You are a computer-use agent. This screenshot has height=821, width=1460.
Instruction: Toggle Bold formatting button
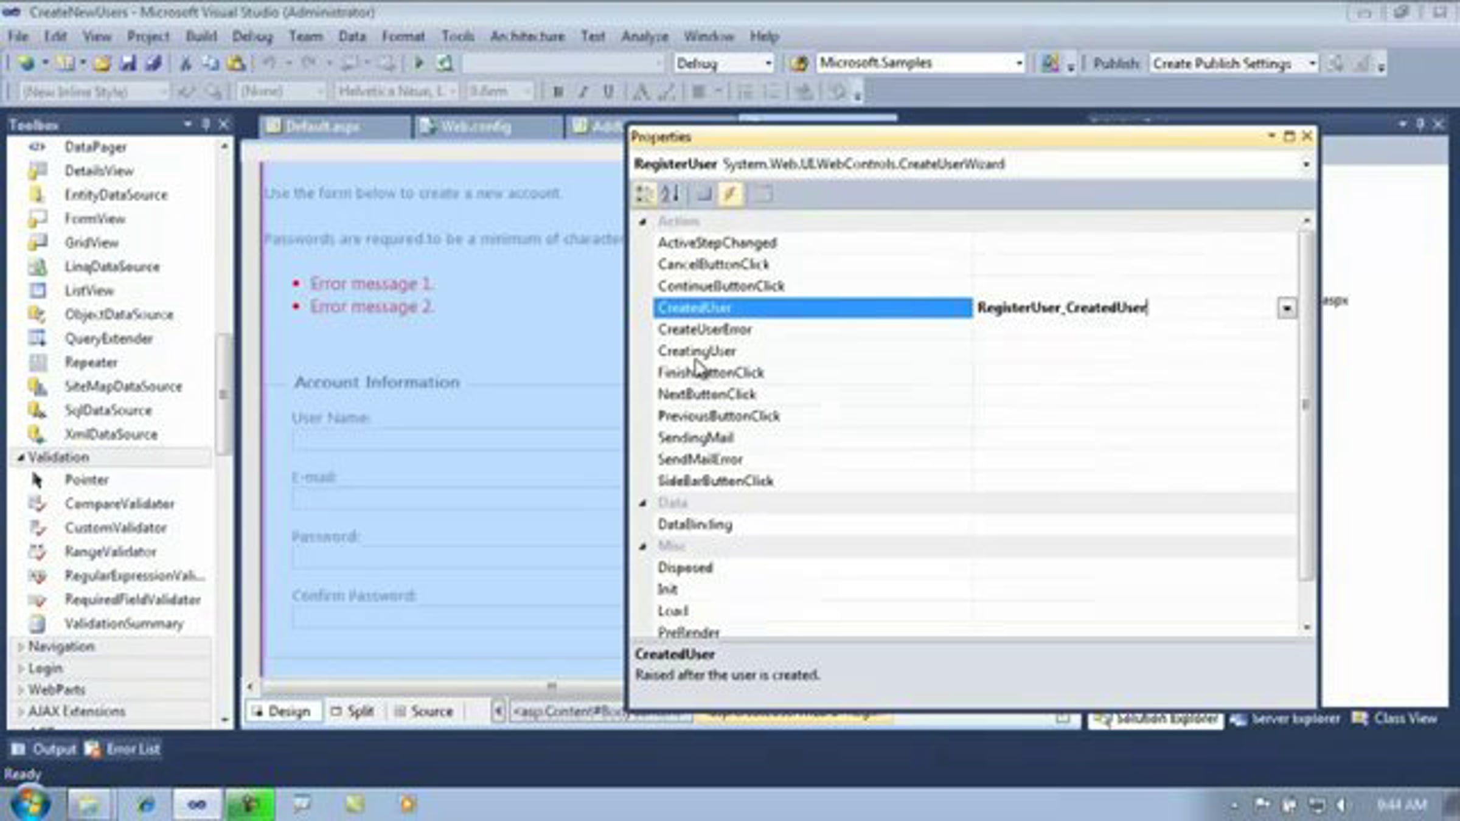(557, 92)
